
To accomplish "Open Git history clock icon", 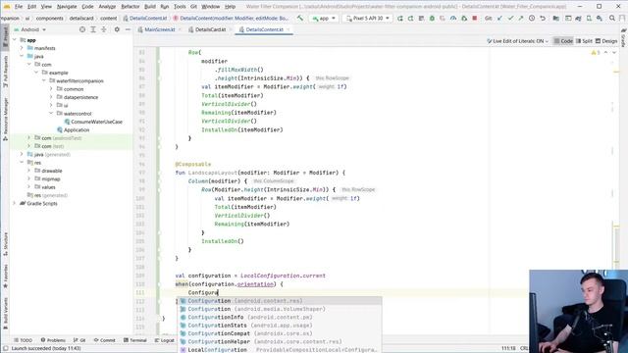I will pos(532,18).
